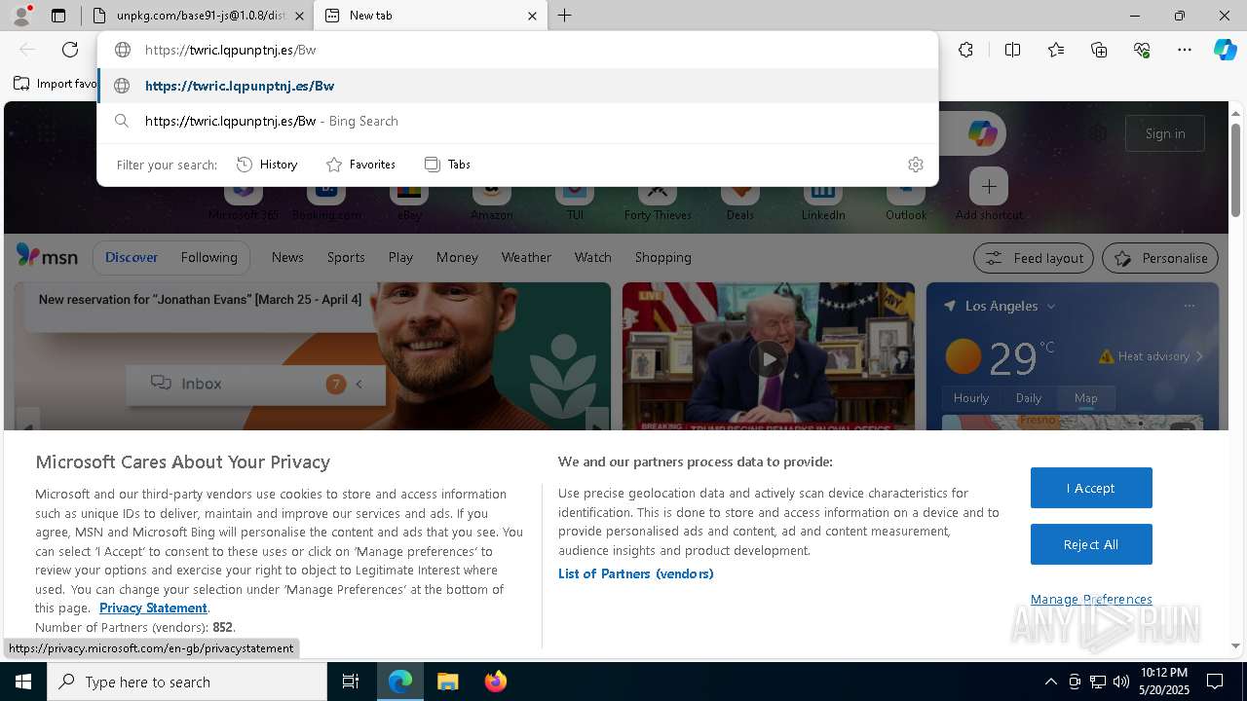This screenshot has width=1247, height=701.
Task: Open page settings gear near Sign in
Action: click(1099, 133)
